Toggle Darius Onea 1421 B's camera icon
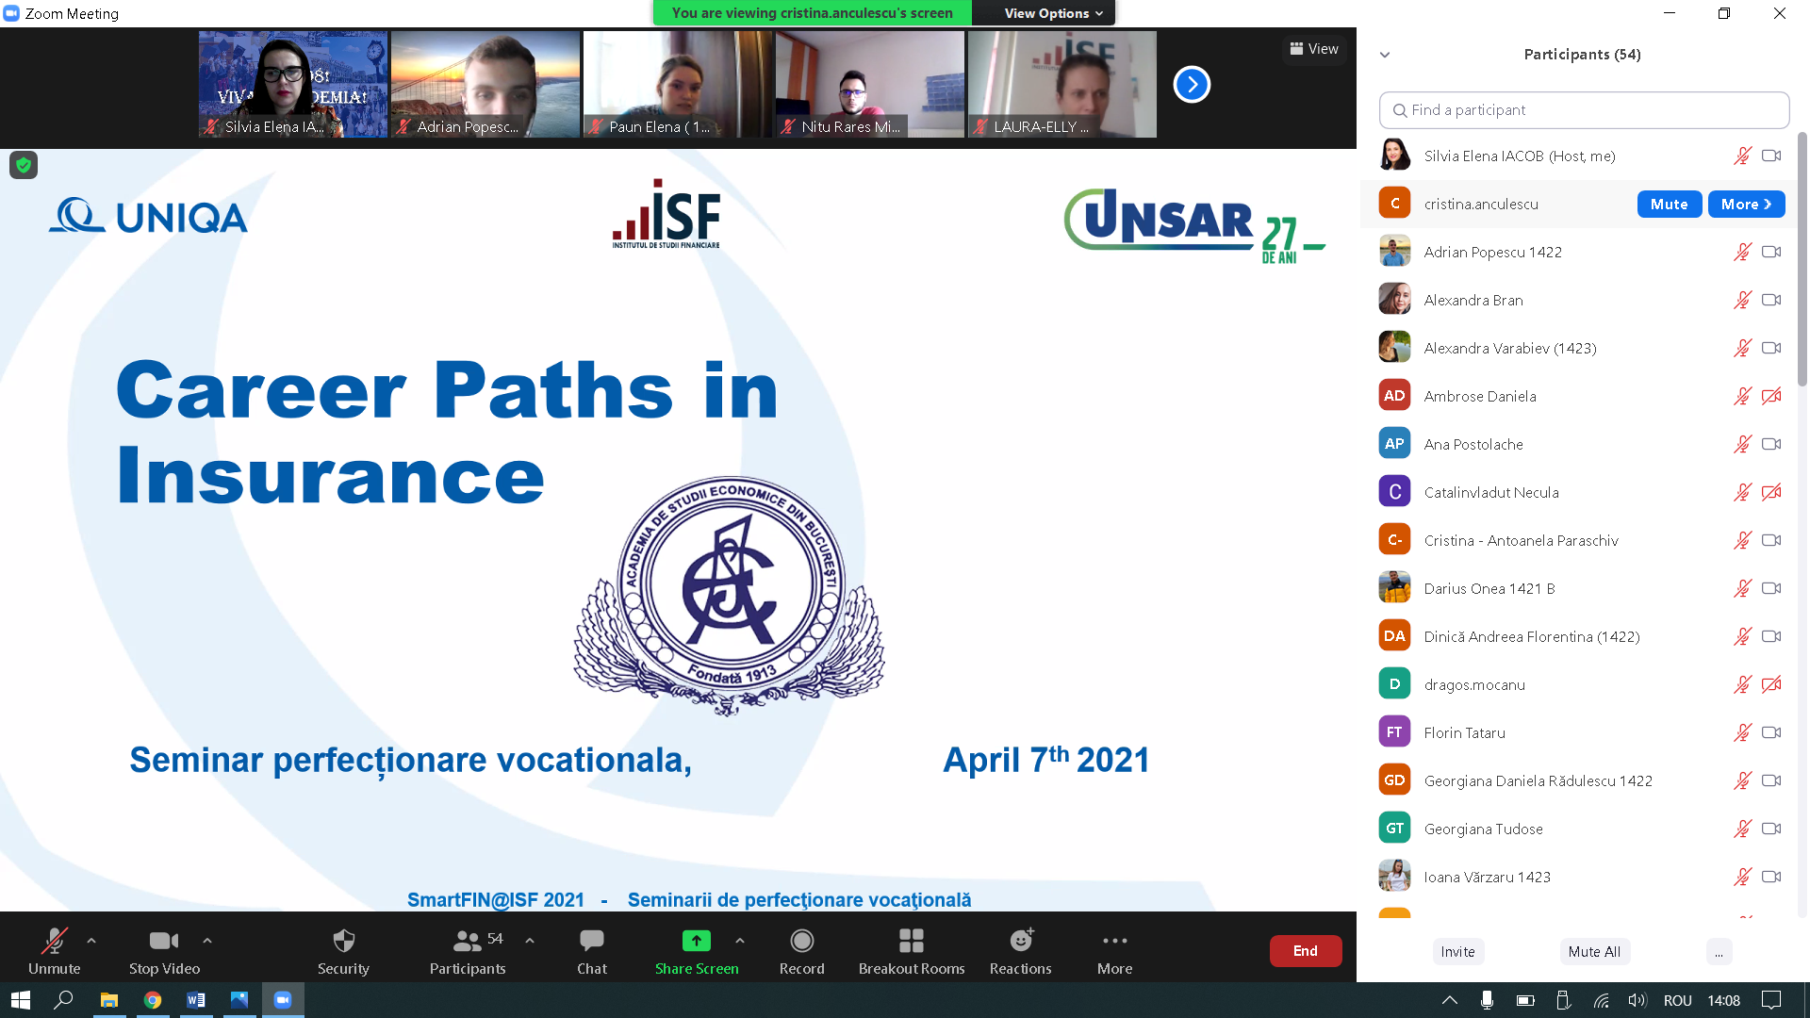The height and width of the screenshot is (1018, 1810). pos(1771,588)
